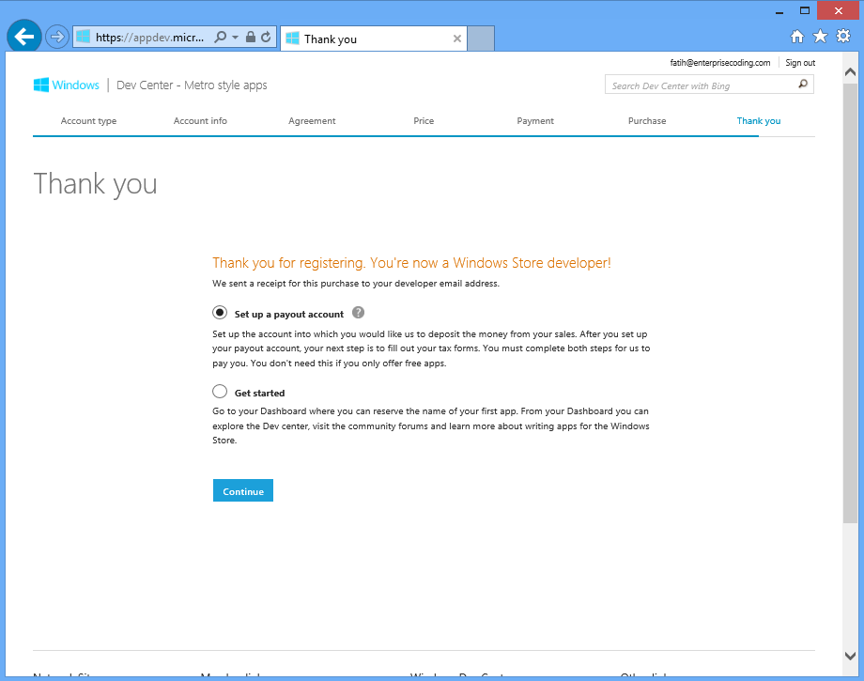Go back with the browser back arrow
This screenshot has width=864, height=681.
pyautogui.click(x=24, y=37)
